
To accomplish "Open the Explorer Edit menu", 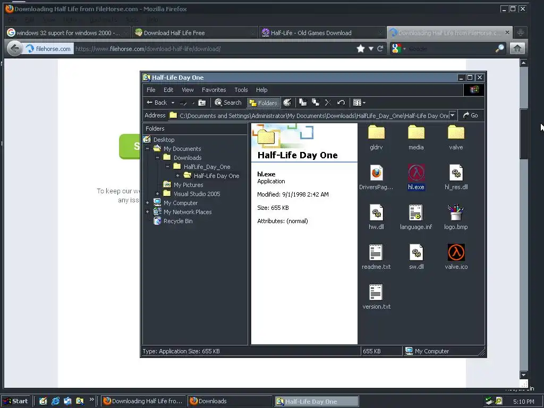I will tap(168, 90).
